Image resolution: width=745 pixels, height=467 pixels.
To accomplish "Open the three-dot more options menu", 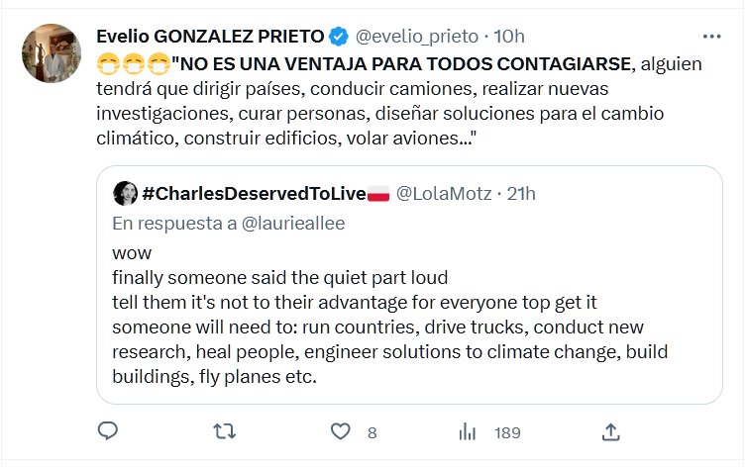I will [x=712, y=37].
